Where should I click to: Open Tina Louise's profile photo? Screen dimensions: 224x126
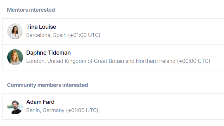pos(15,31)
